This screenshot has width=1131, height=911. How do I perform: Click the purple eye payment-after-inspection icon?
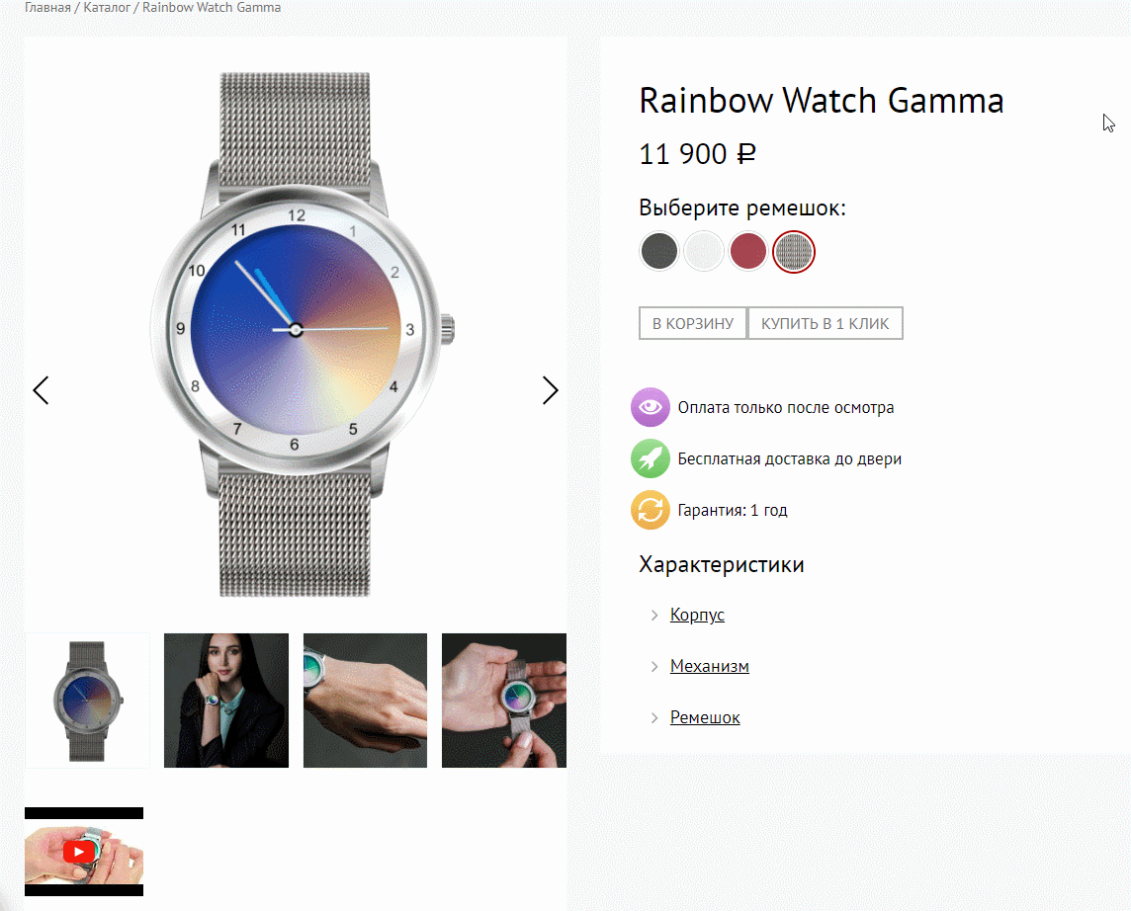click(x=650, y=407)
